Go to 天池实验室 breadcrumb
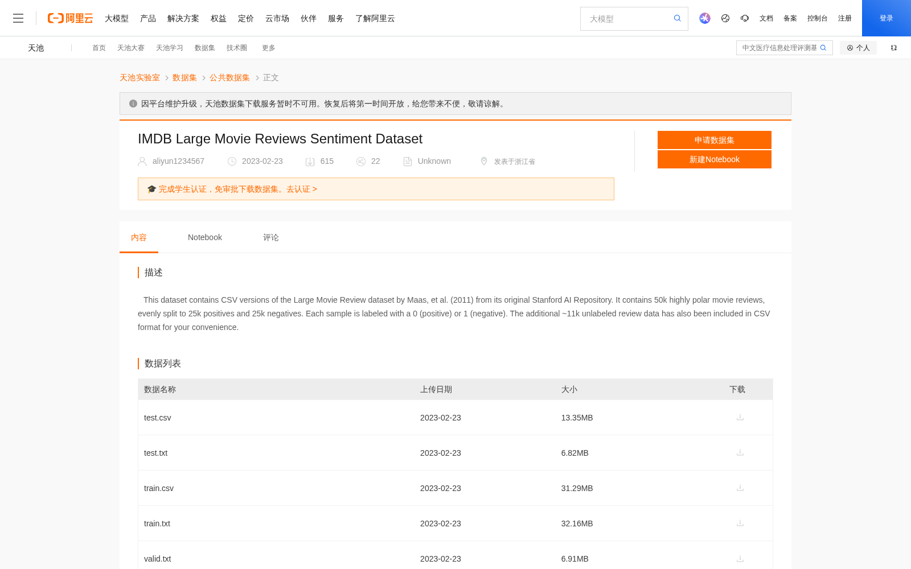Viewport: 911px width, 569px height. tap(139, 77)
